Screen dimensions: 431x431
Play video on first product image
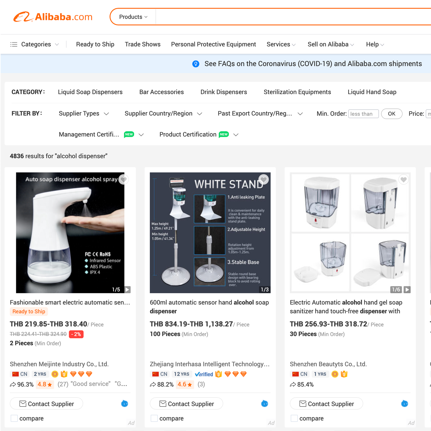pos(128,289)
